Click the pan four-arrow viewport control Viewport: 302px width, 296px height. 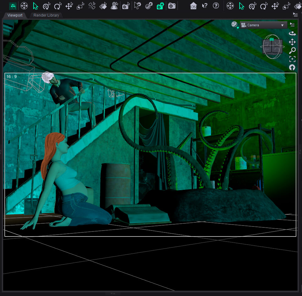[x=292, y=42]
